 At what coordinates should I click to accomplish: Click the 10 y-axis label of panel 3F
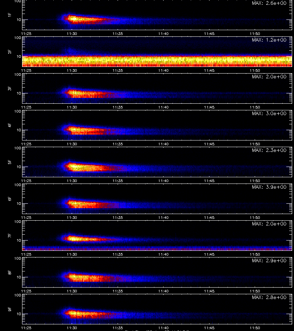[19, 93]
